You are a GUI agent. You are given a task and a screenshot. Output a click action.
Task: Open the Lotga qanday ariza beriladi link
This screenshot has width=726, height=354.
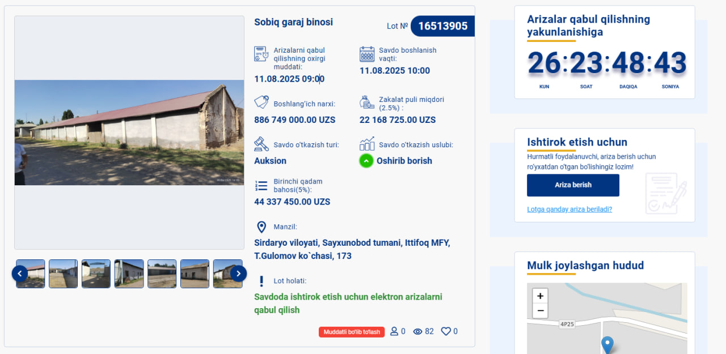(569, 209)
